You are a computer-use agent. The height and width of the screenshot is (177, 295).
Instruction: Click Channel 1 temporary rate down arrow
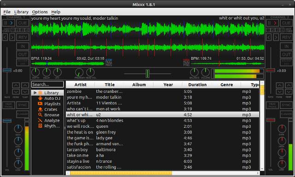(25, 92)
